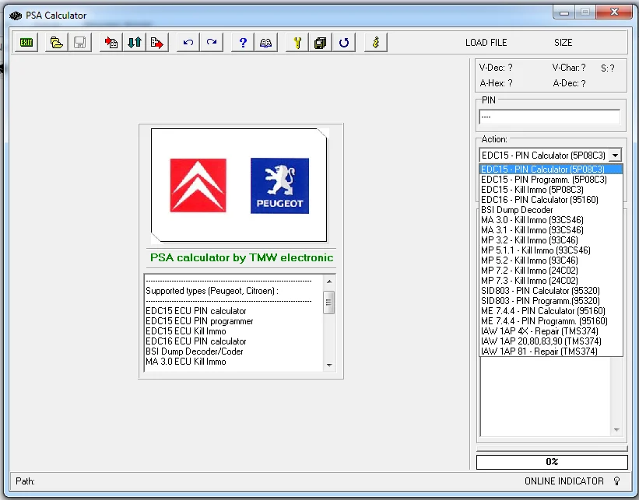Viewport: 639px width, 500px height.
Task: Open file using the folder icon
Action: [56, 42]
